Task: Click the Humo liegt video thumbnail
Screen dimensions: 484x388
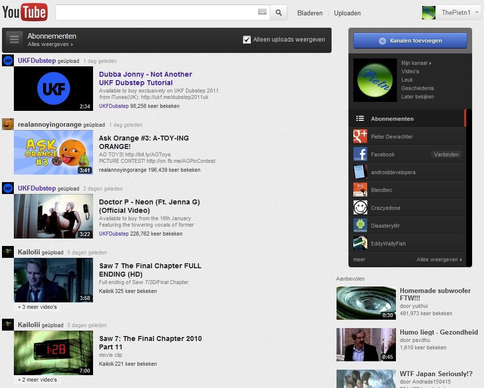Action: coord(366,344)
